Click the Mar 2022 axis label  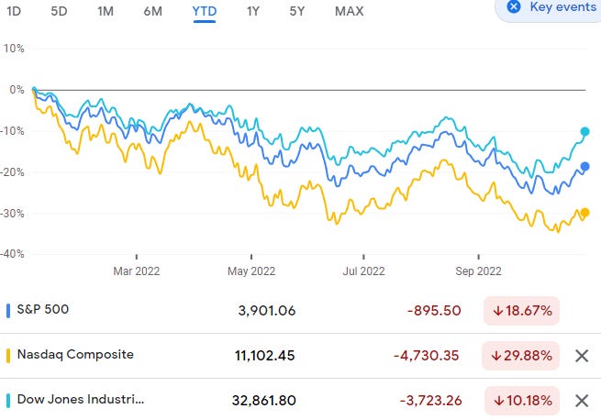point(137,271)
